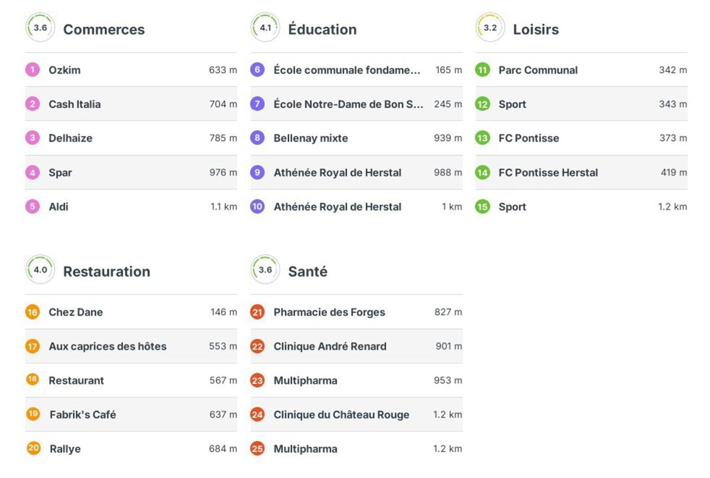Screen dimensions: 710x478
Task: Click the 342 m distance for Parc Communal
Action: 673,70
